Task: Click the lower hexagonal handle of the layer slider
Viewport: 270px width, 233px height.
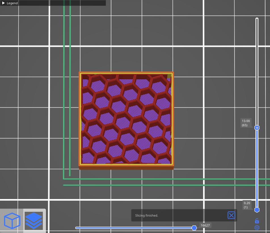Action: [x=257, y=210]
